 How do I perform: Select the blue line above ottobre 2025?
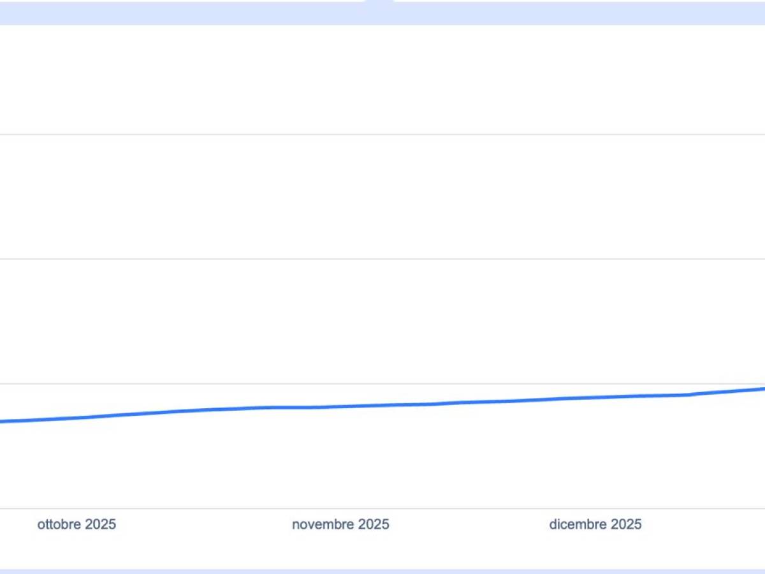pos(76,418)
